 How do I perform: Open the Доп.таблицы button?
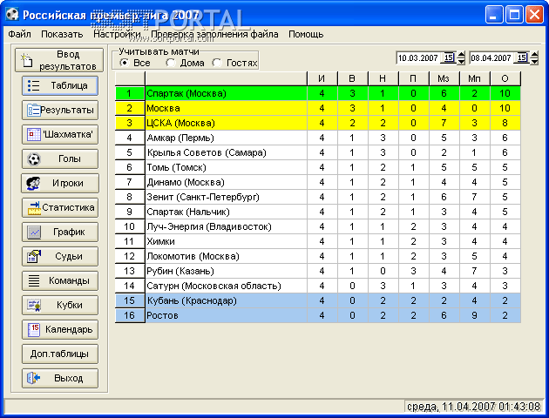[x=60, y=354]
